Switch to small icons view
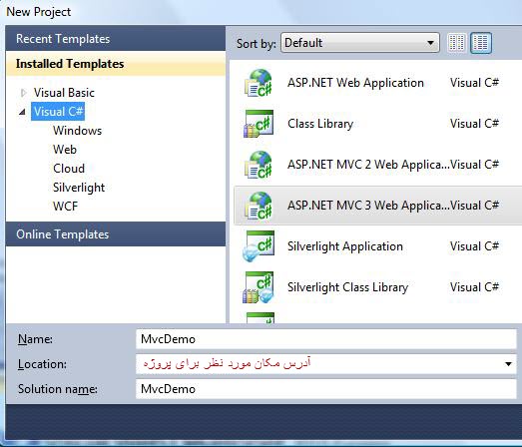The image size is (522, 447). [456, 43]
